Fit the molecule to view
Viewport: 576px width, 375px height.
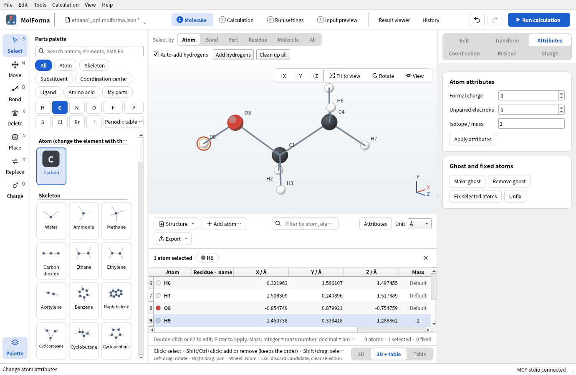[x=345, y=76]
